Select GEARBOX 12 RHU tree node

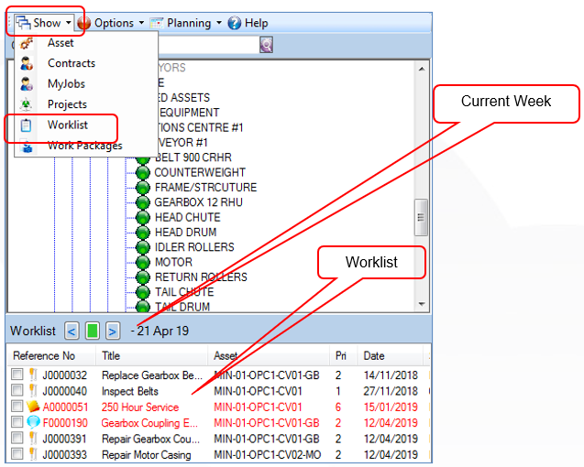coord(199,202)
